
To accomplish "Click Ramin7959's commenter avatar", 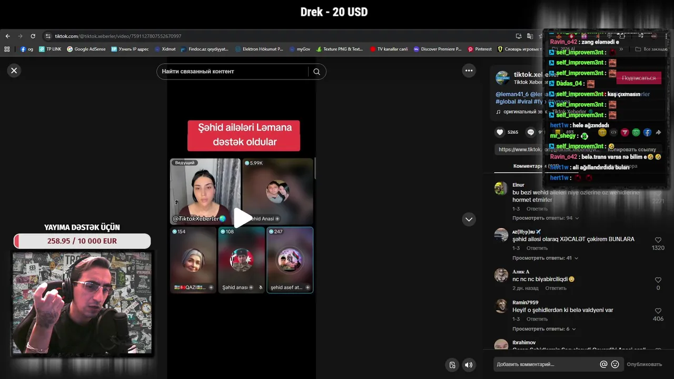I will (501, 306).
